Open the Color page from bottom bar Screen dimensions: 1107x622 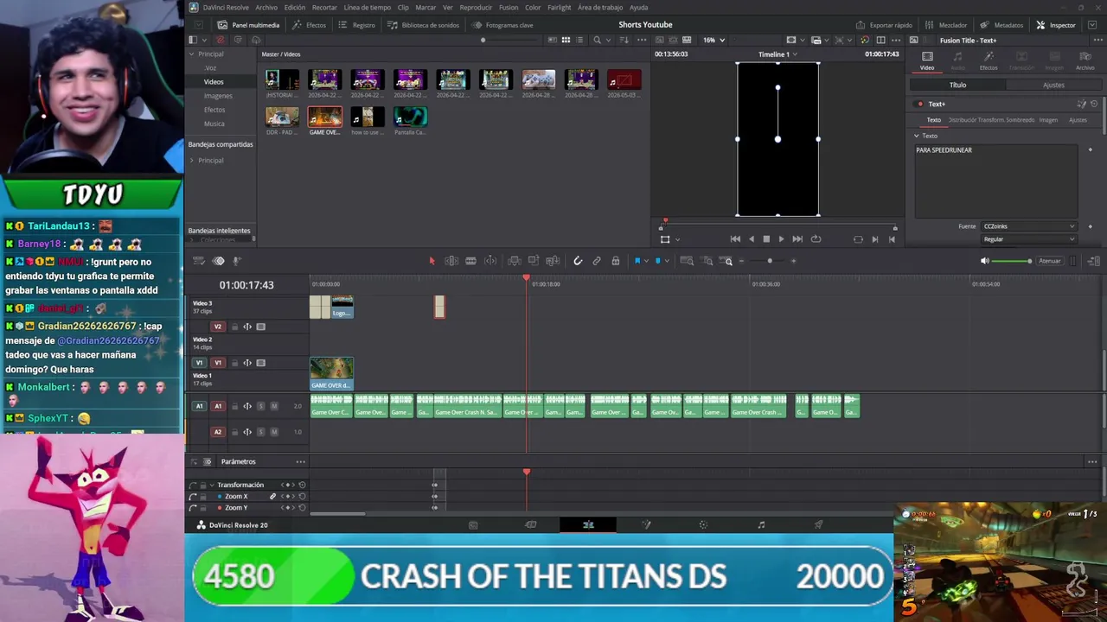click(703, 524)
